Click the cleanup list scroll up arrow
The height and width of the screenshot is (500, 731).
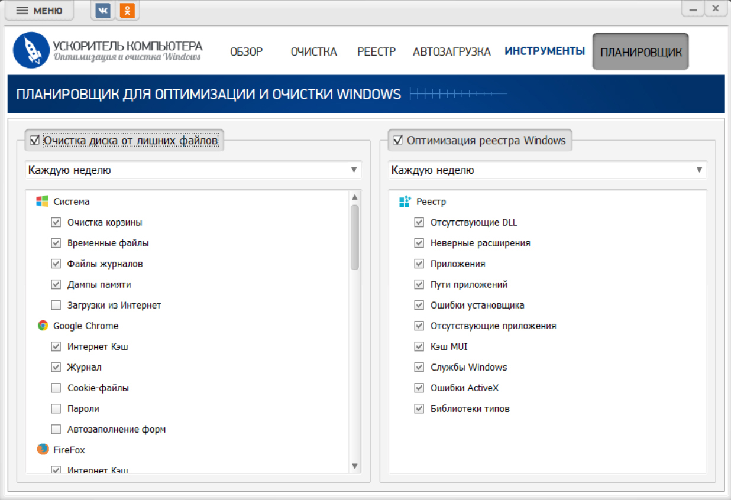click(x=355, y=197)
